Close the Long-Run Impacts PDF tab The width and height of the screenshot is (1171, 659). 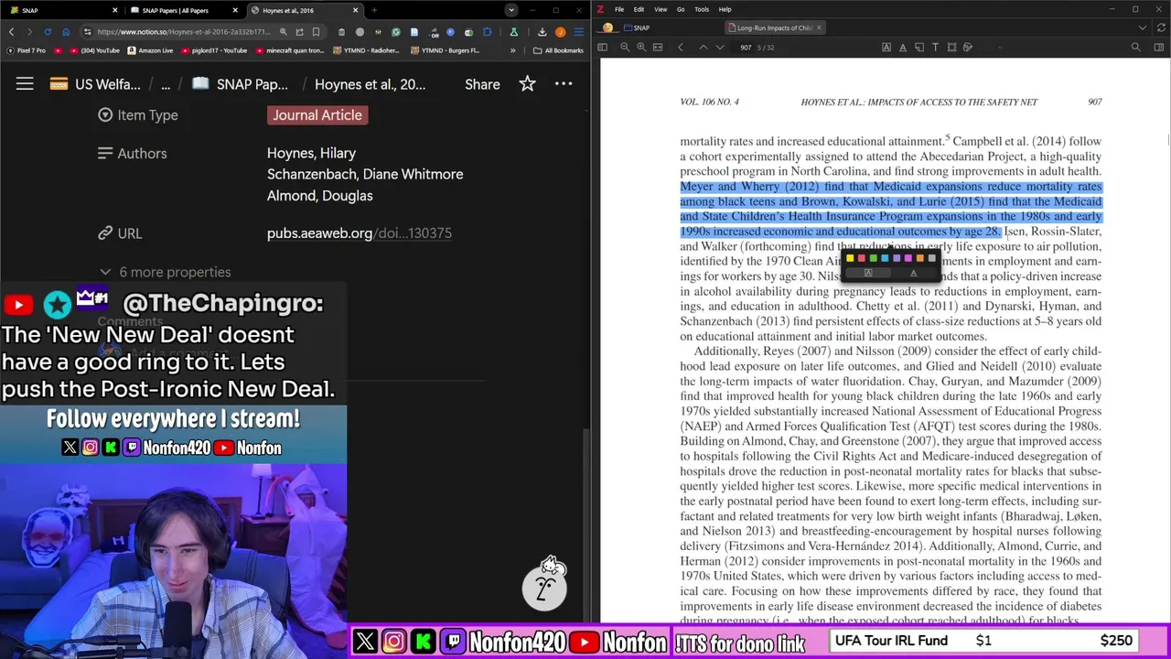coord(819,27)
